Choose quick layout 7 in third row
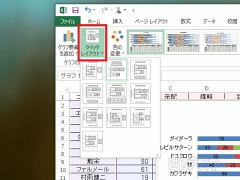The height and width of the screenshot is (180, 240). [x=93, y=117]
